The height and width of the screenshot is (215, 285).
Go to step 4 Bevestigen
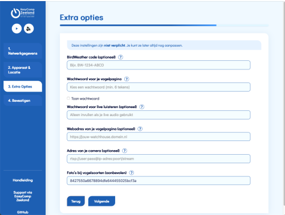(23, 101)
